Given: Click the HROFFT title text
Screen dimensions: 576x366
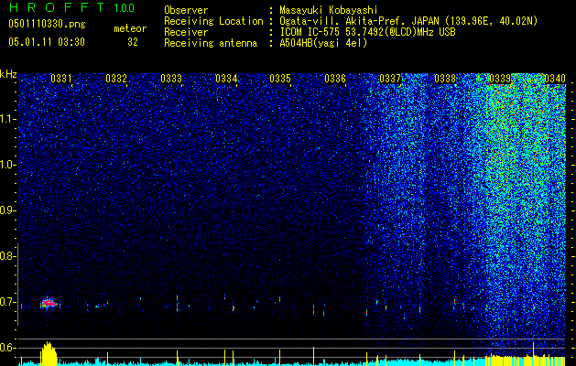Looking at the screenshot, I should pos(57,7).
